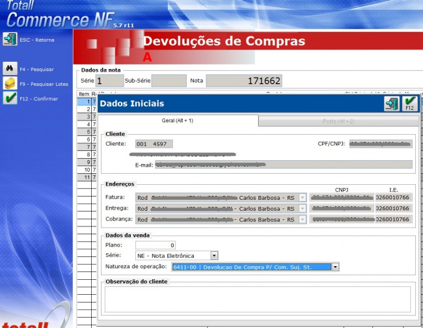Expand the Natureza de operação dropdown
The width and height of the screenshot is (423, 328).
(x=335, y=267)
